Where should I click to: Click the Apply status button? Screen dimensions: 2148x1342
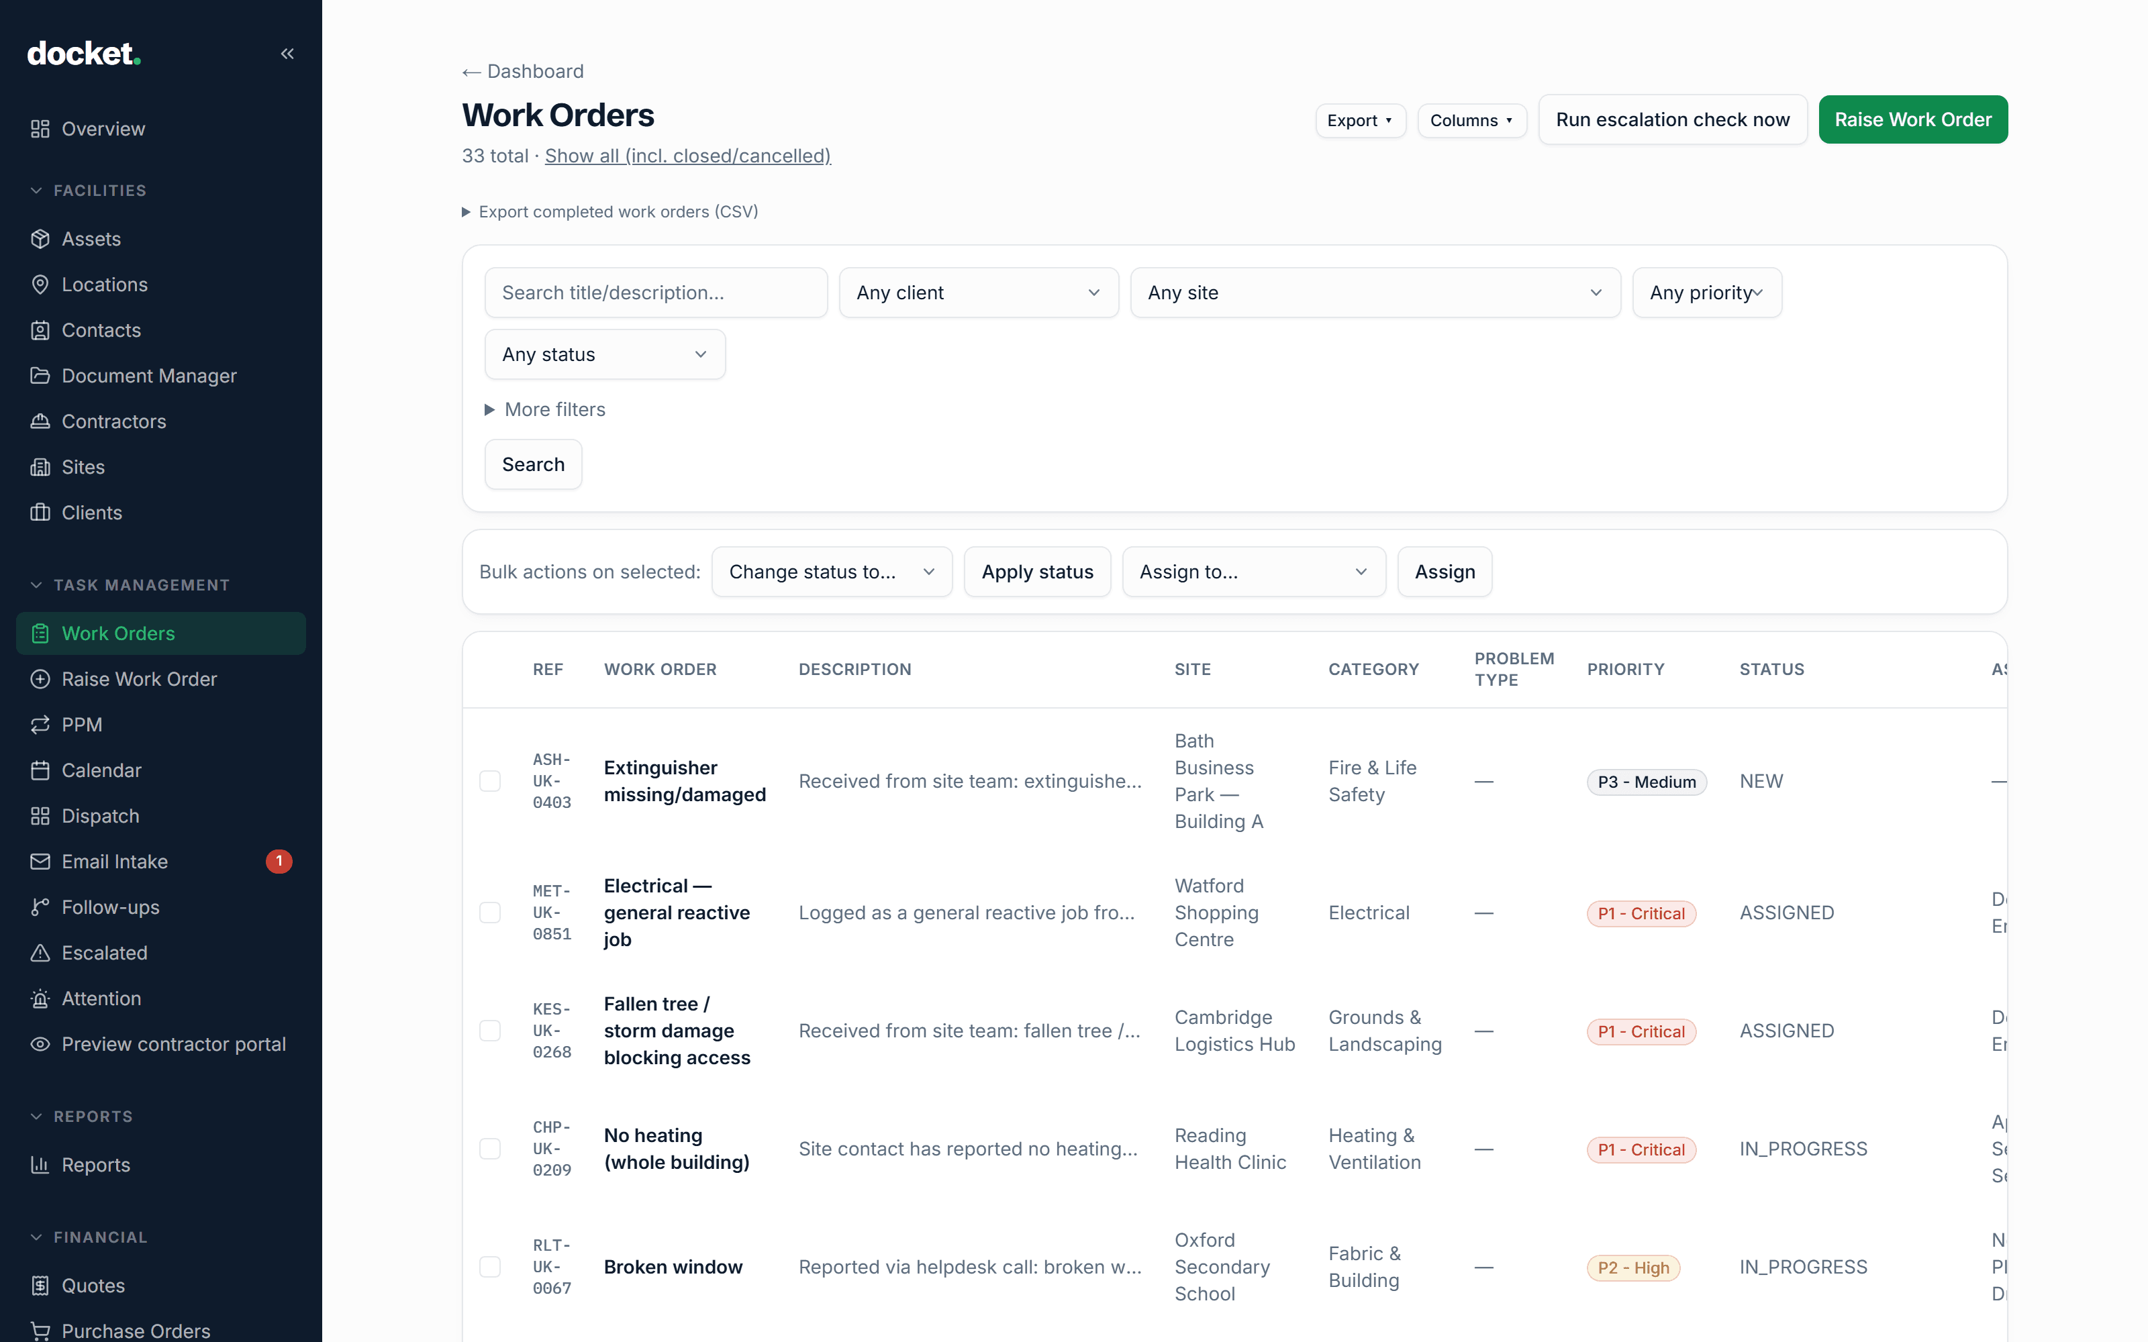[x=1036, y=572]
